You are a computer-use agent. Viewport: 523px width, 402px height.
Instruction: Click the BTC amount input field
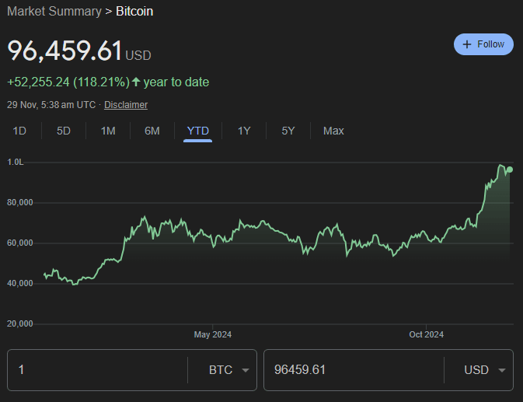coord(97,370)
